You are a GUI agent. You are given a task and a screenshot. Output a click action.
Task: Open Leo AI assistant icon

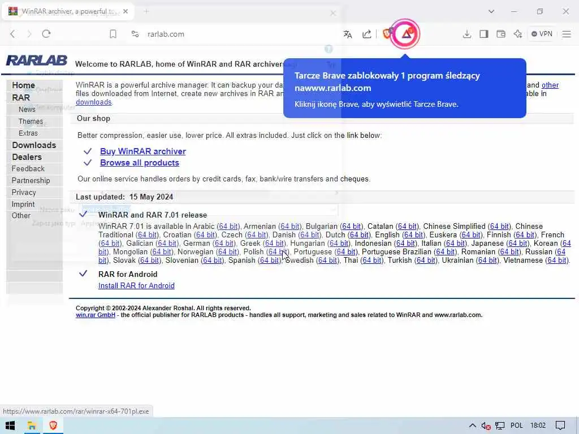pyautogui.click(x=518, y=34)
